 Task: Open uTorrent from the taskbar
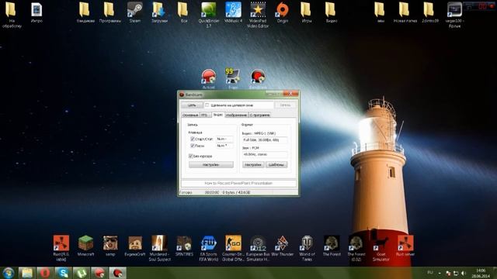(82, 273)
